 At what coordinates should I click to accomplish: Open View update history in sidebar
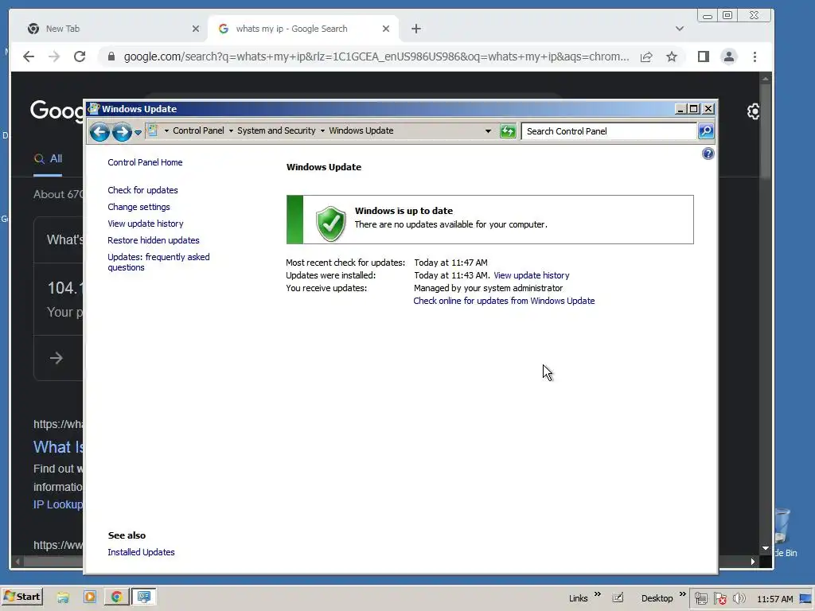point(146,224)
